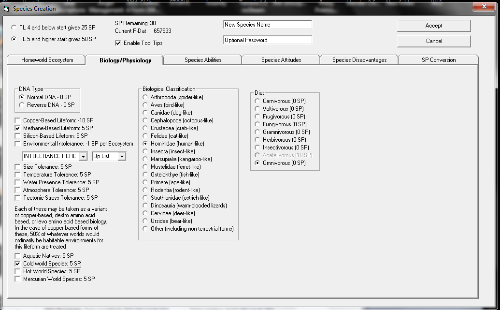Select Reverse DNA radio button

[x=21, y=105]
